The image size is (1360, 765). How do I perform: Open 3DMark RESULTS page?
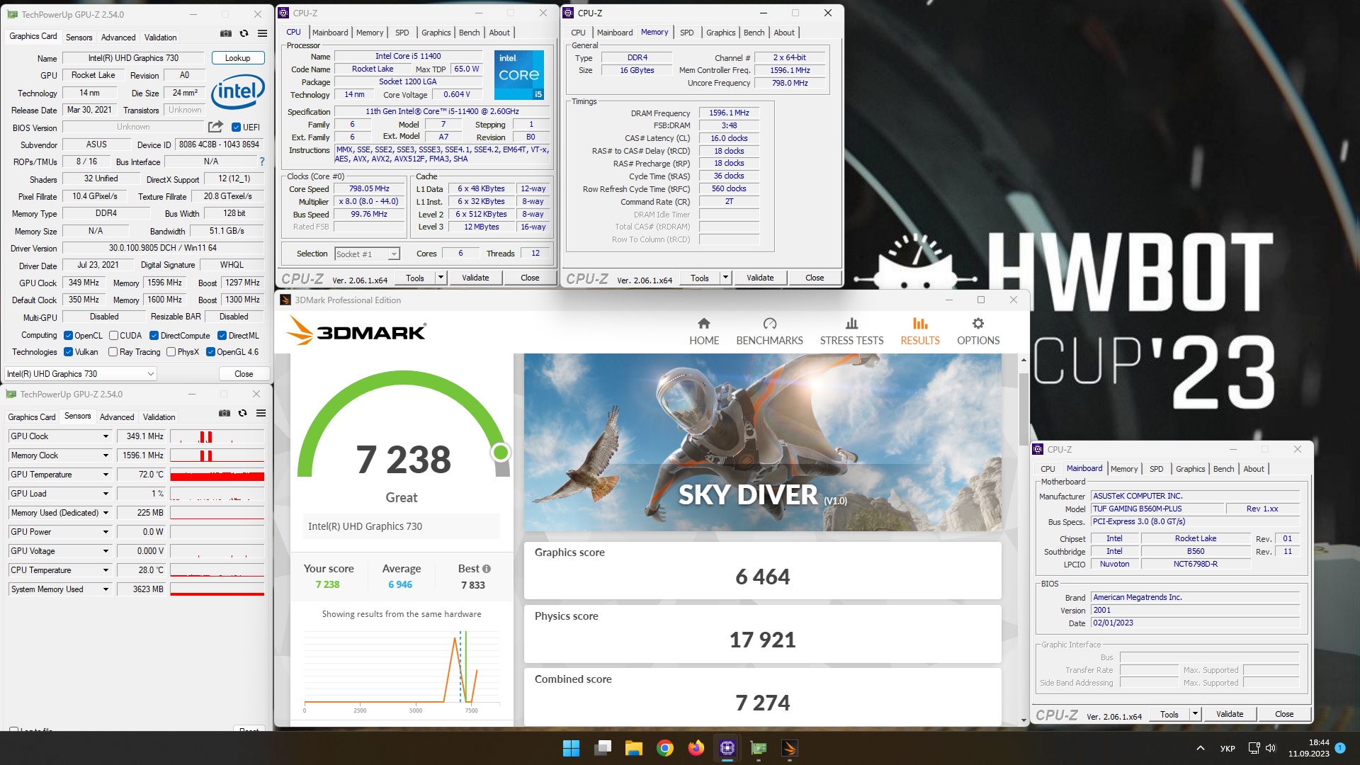[920, 331]
